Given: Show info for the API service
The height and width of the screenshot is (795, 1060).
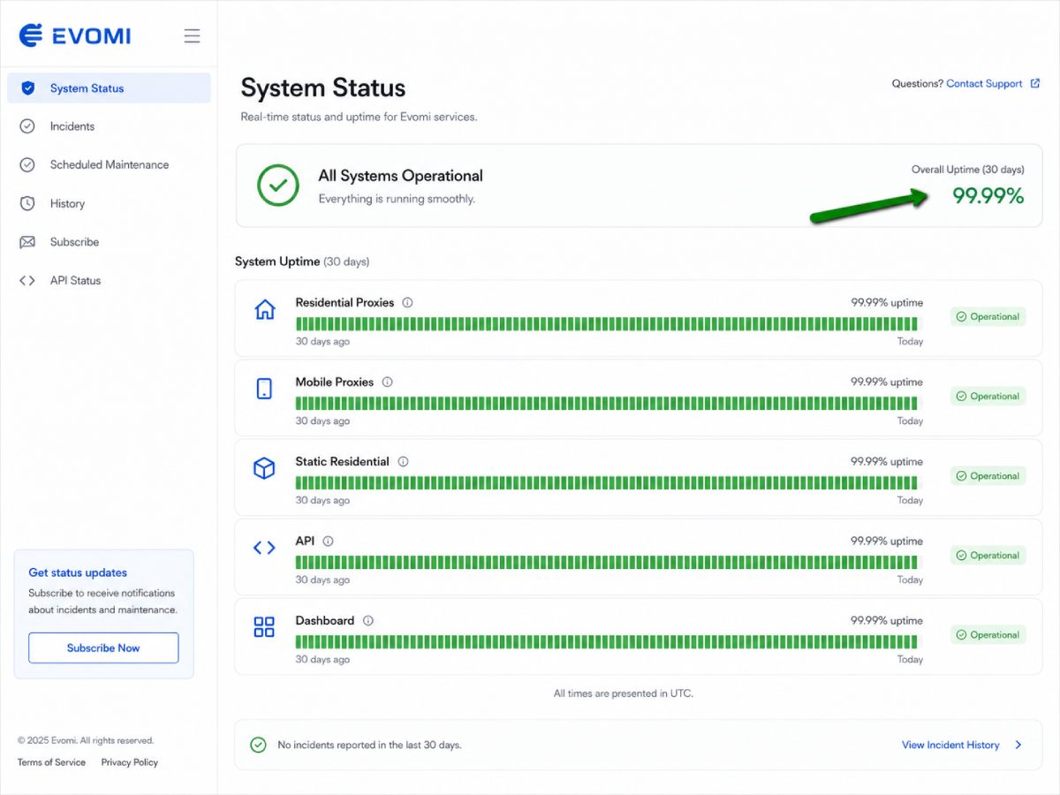Looking at the screenshot, I should coord(328,541).
